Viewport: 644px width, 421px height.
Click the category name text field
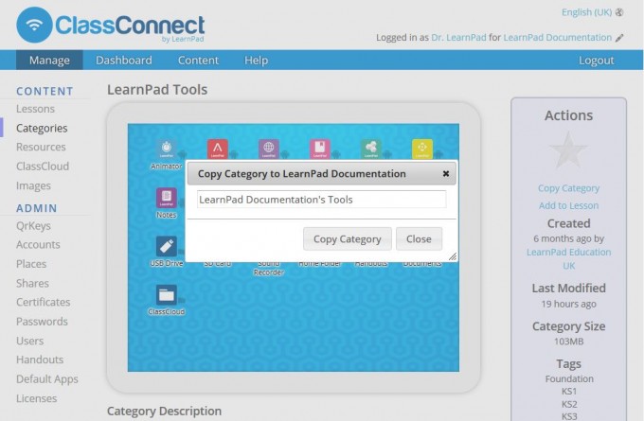pyautogui.click(x=322, y=200)
